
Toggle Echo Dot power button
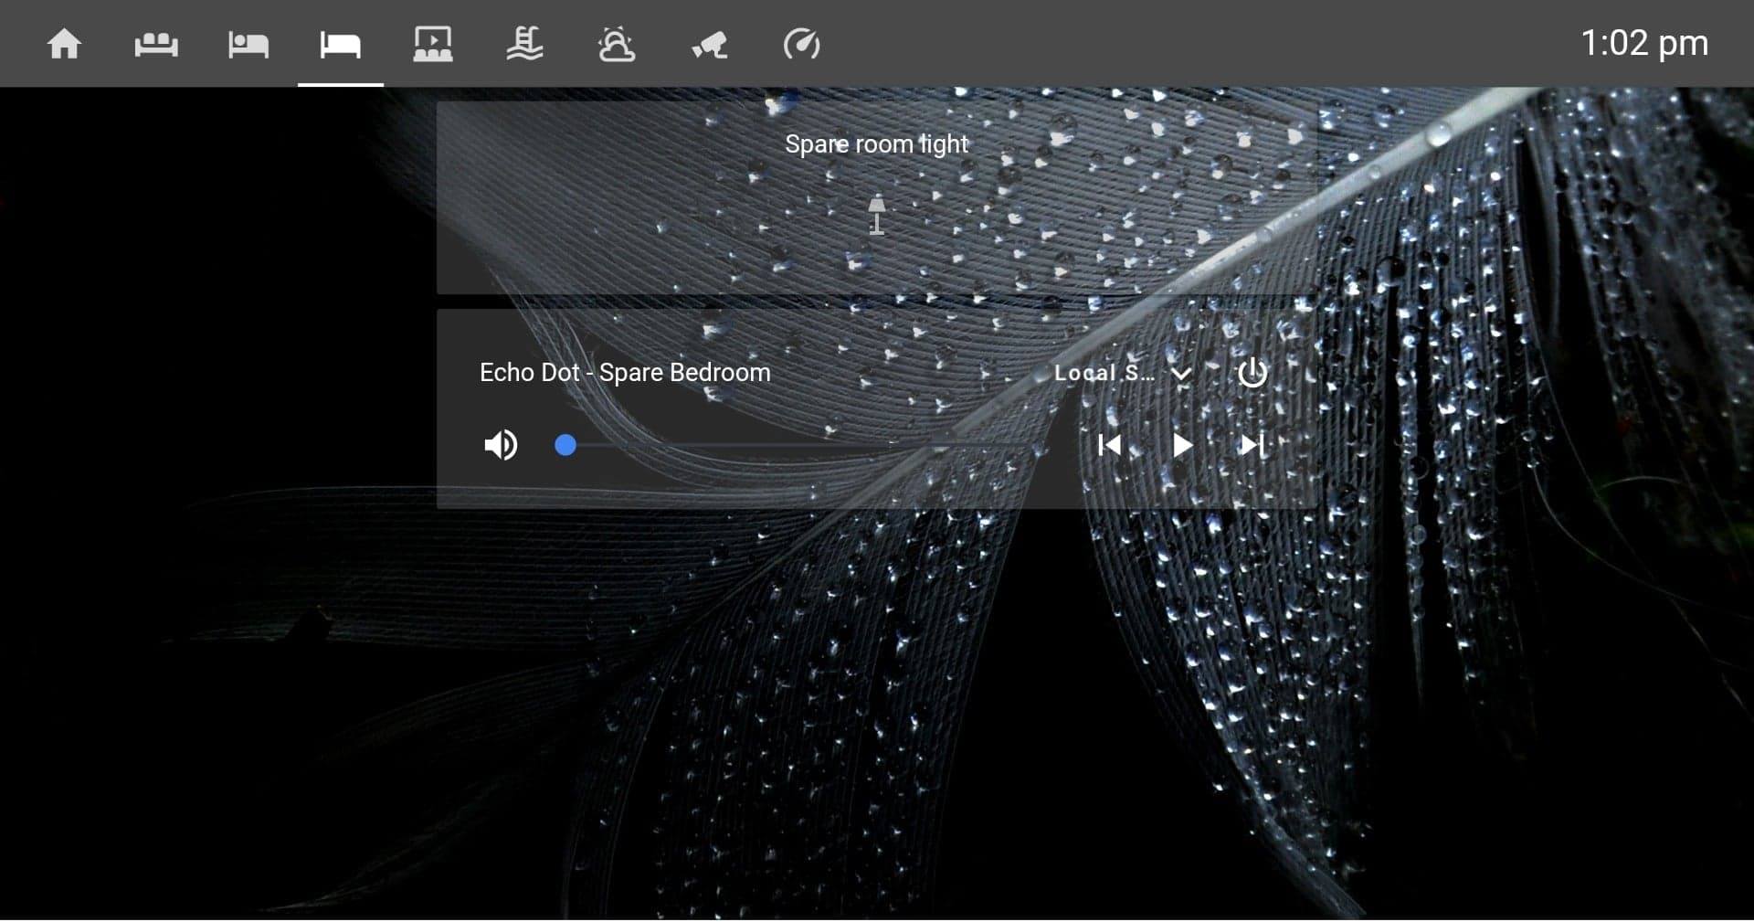1252,373
